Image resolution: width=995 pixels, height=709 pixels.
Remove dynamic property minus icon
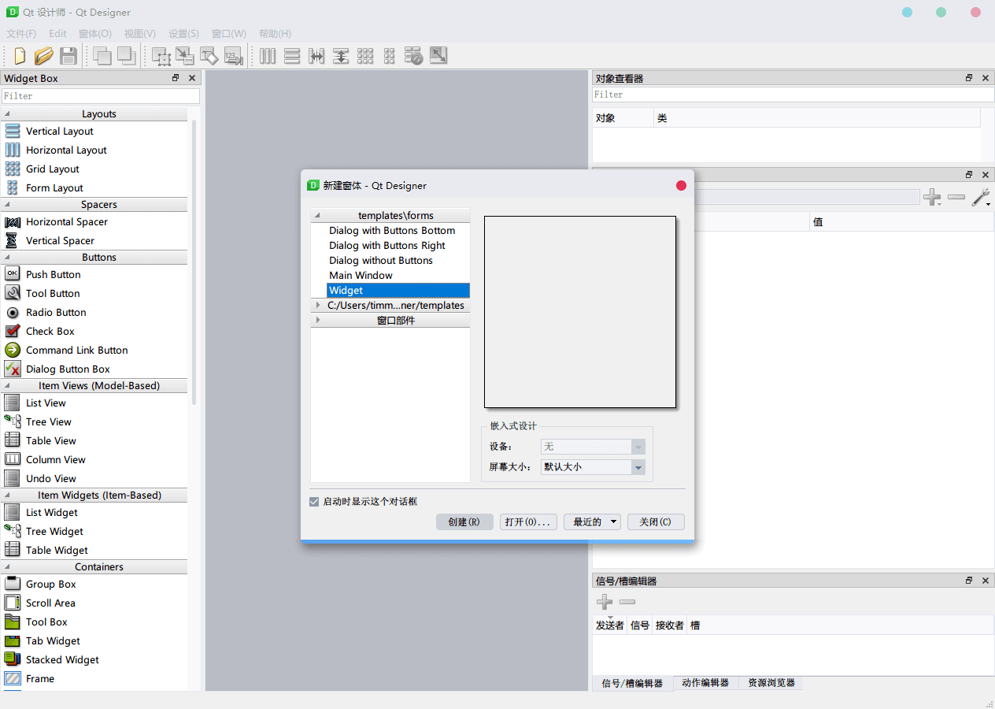tap(956, 197)
